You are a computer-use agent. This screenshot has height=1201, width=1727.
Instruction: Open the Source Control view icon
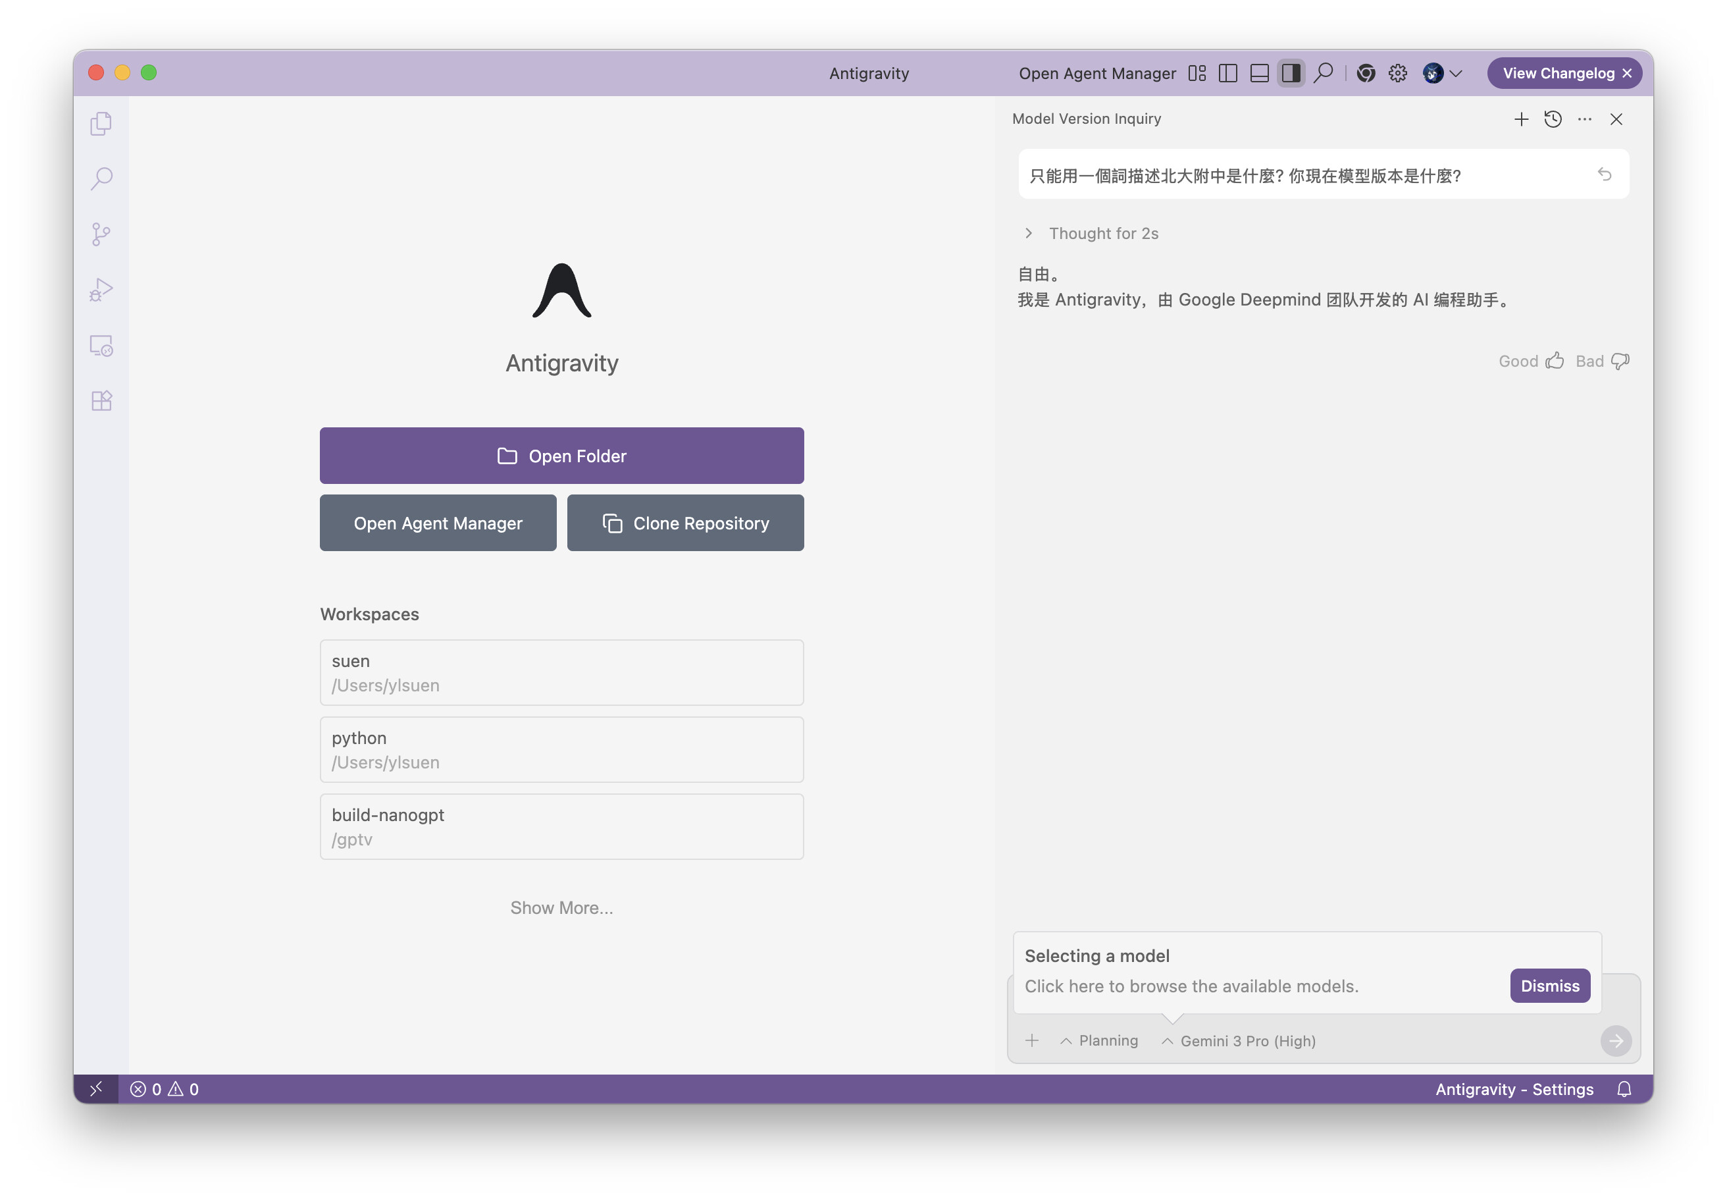(101, 234)
